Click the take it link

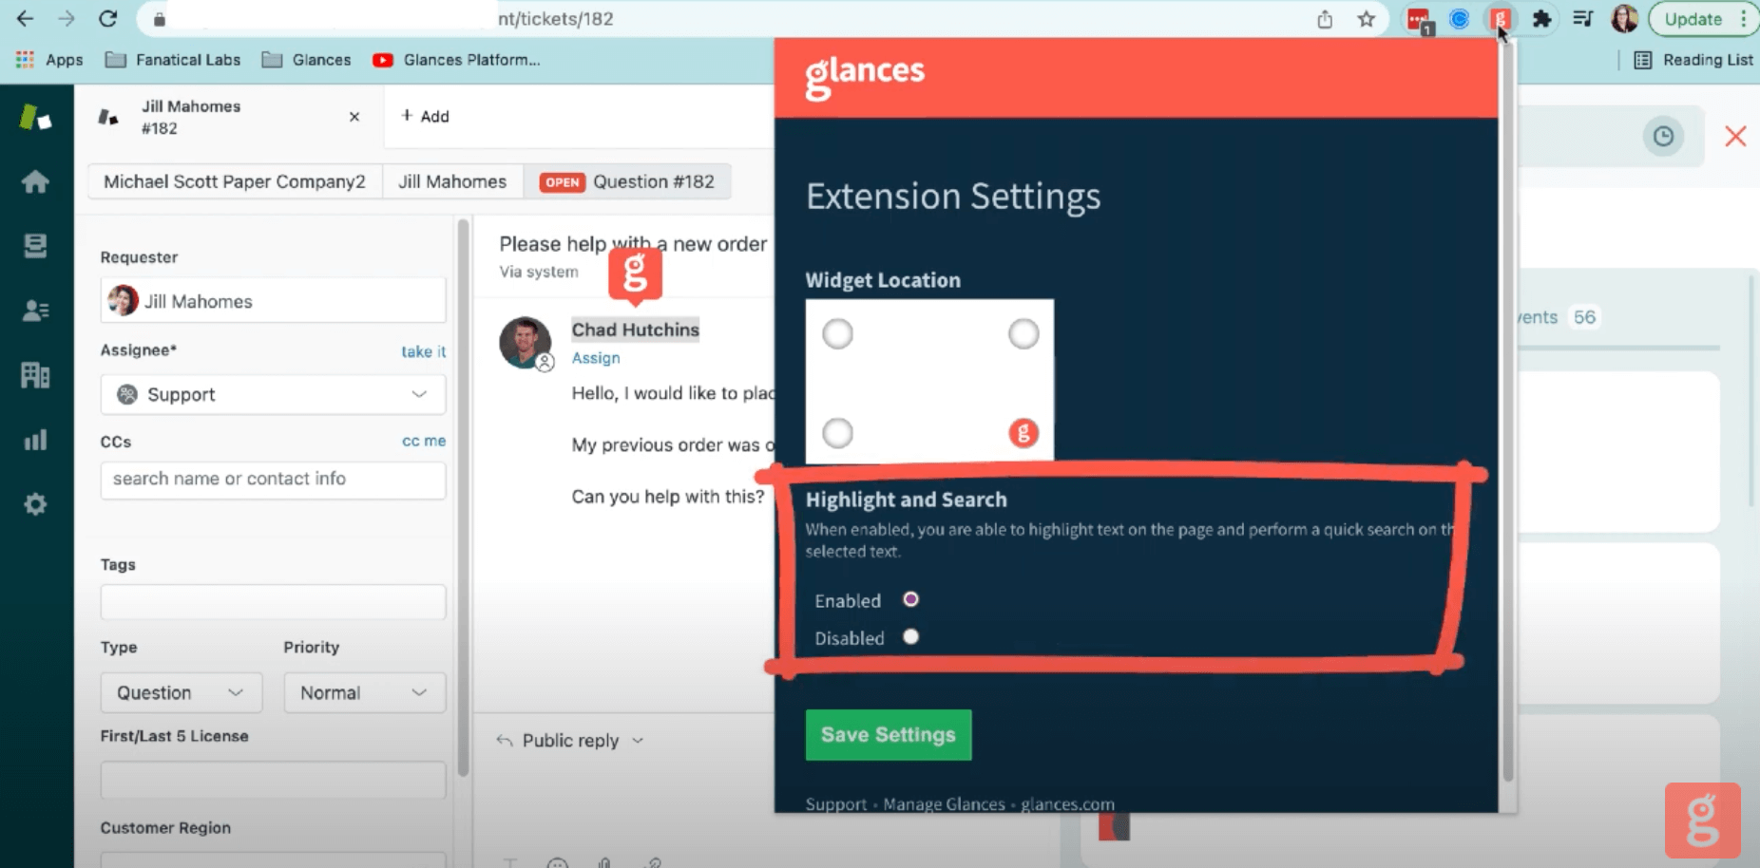pyautogui.click(x=423, y=351)
